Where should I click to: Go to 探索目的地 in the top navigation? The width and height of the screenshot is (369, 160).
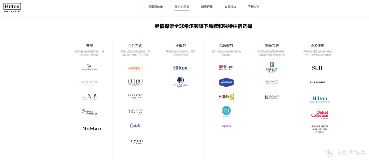point(155,7)
